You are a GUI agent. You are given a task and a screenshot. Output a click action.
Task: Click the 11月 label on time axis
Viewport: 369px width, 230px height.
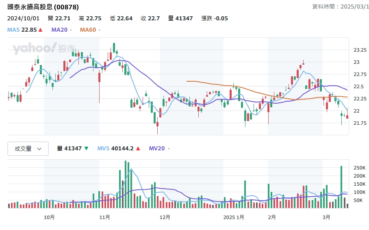click(104, 217)
